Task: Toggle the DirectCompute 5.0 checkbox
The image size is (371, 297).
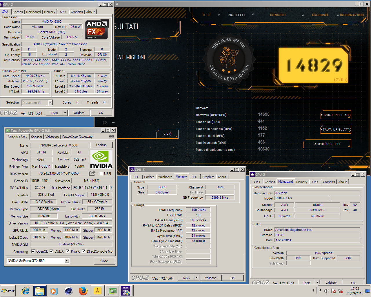Action: (x=83, y=251)
